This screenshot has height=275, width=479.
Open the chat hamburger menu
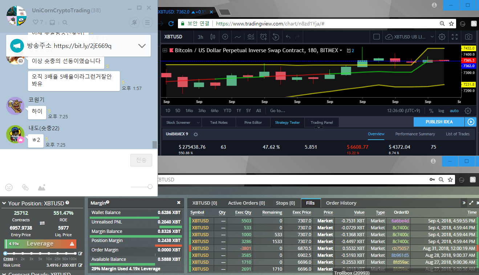(x=147, y=22)
